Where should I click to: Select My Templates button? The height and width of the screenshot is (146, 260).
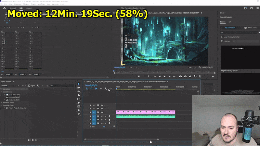coord(230,28)
